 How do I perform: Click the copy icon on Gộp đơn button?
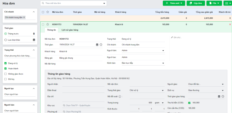coord(191,3)
